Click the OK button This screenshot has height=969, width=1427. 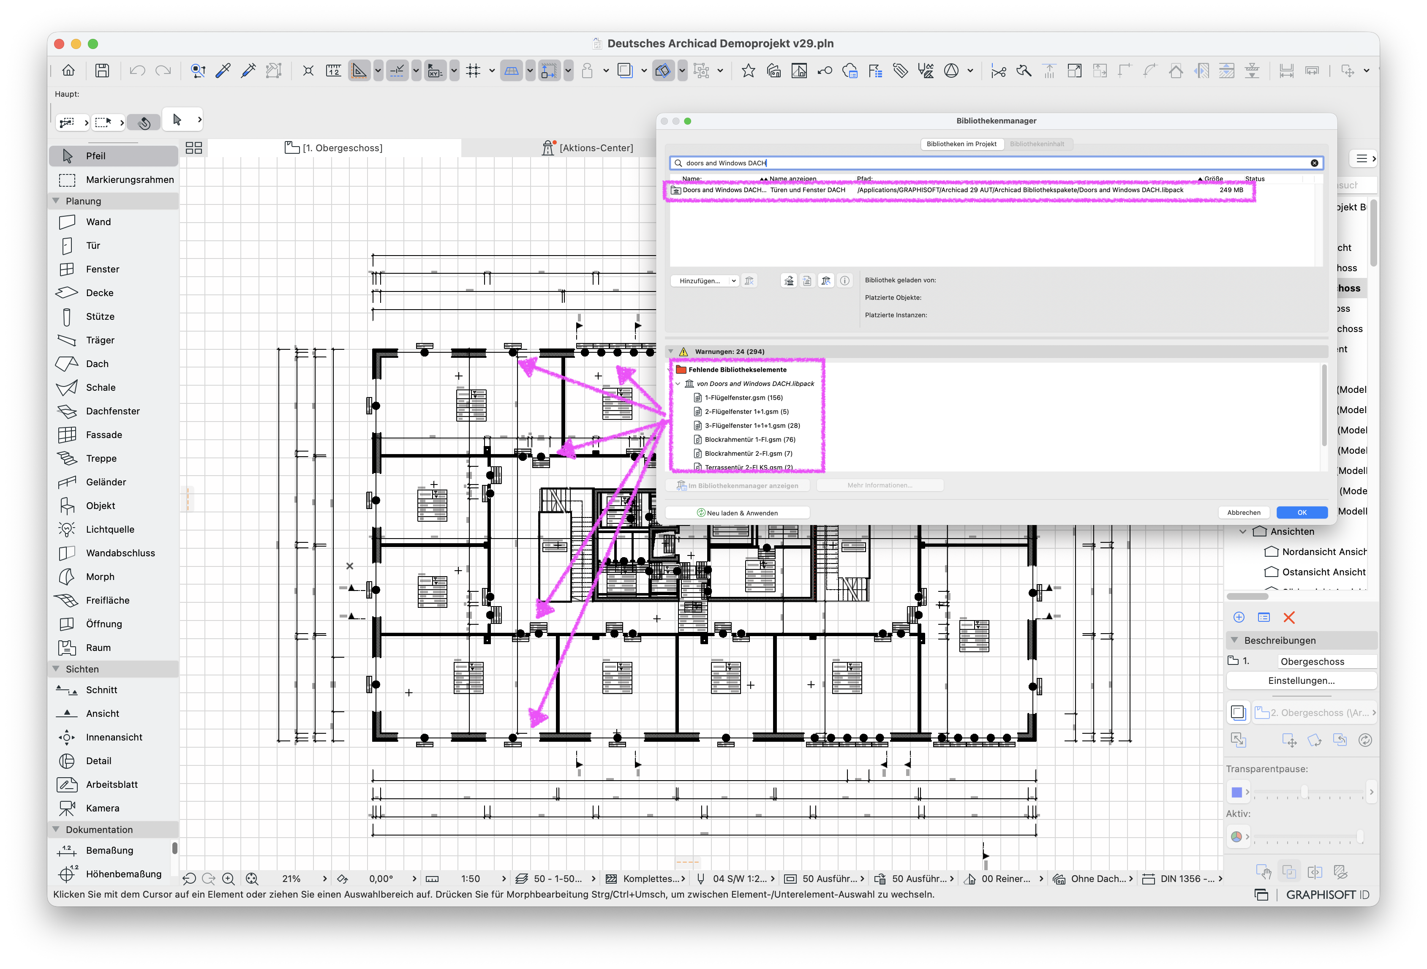1302,512
